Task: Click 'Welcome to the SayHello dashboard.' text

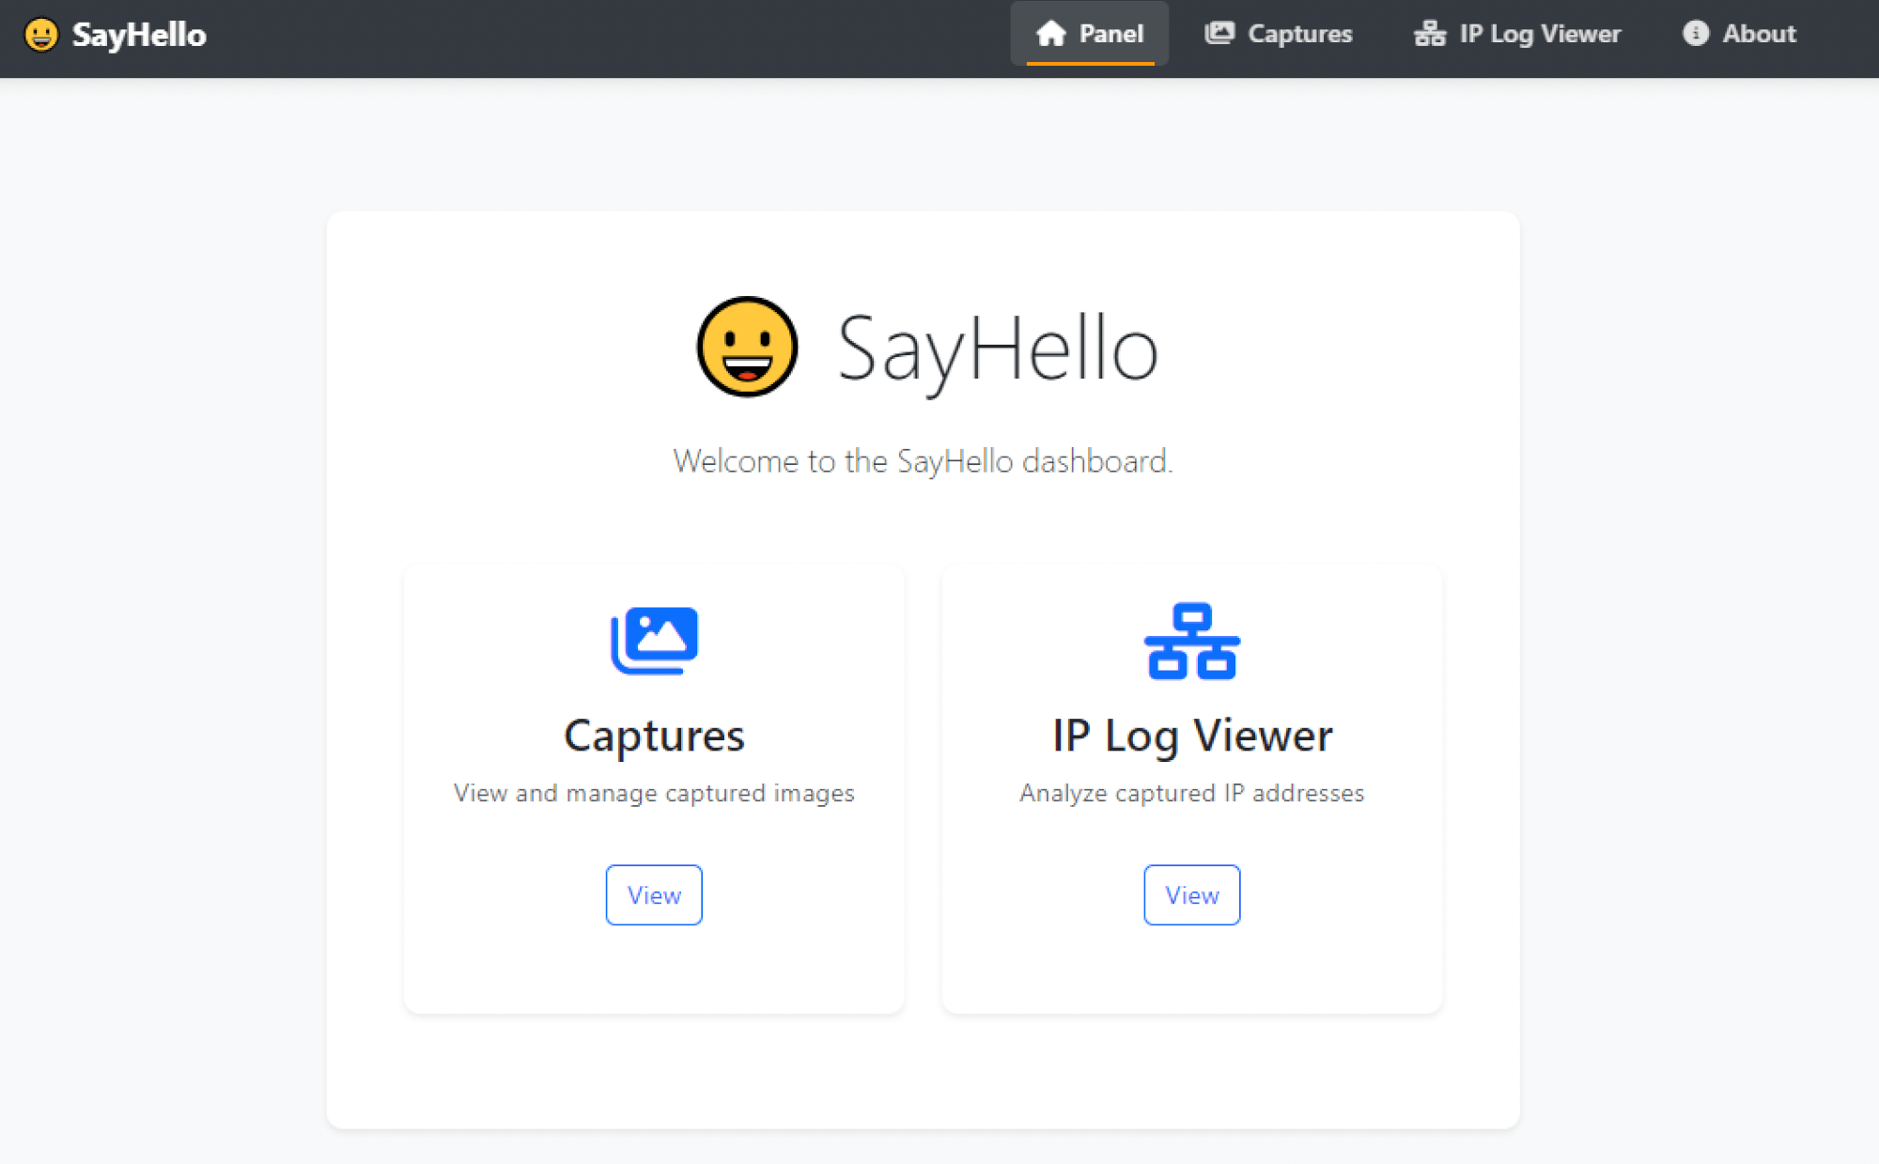Action: (923, 461)
